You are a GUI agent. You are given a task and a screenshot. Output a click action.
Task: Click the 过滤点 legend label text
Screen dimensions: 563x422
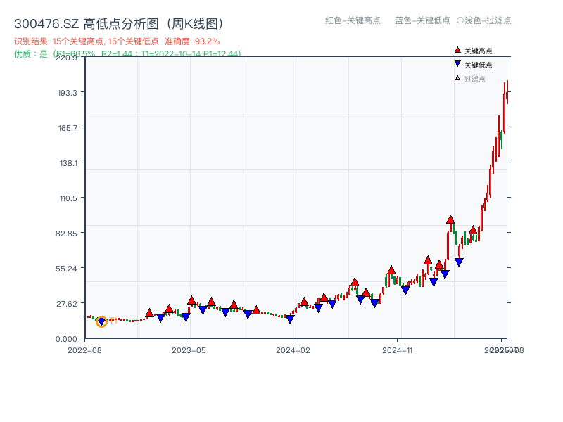474,79
